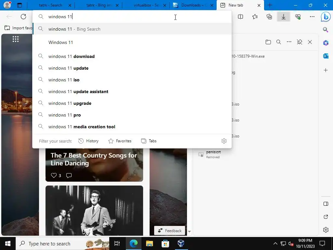Open Bing Chat sidebar icon
Image resolution: width=333 pixels, height=250 pixels.
pos(326,17)
